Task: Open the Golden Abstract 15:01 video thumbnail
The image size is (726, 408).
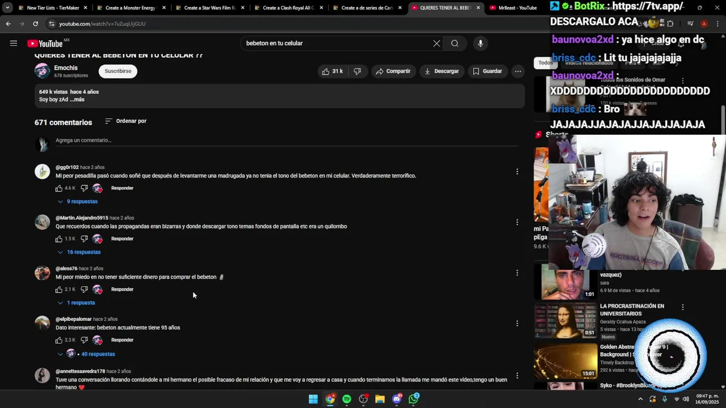Action: 565,361
